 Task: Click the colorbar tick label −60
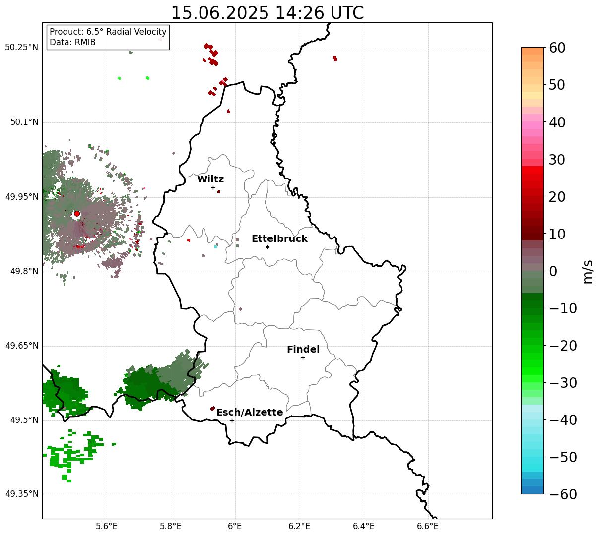tap(563, 494)
